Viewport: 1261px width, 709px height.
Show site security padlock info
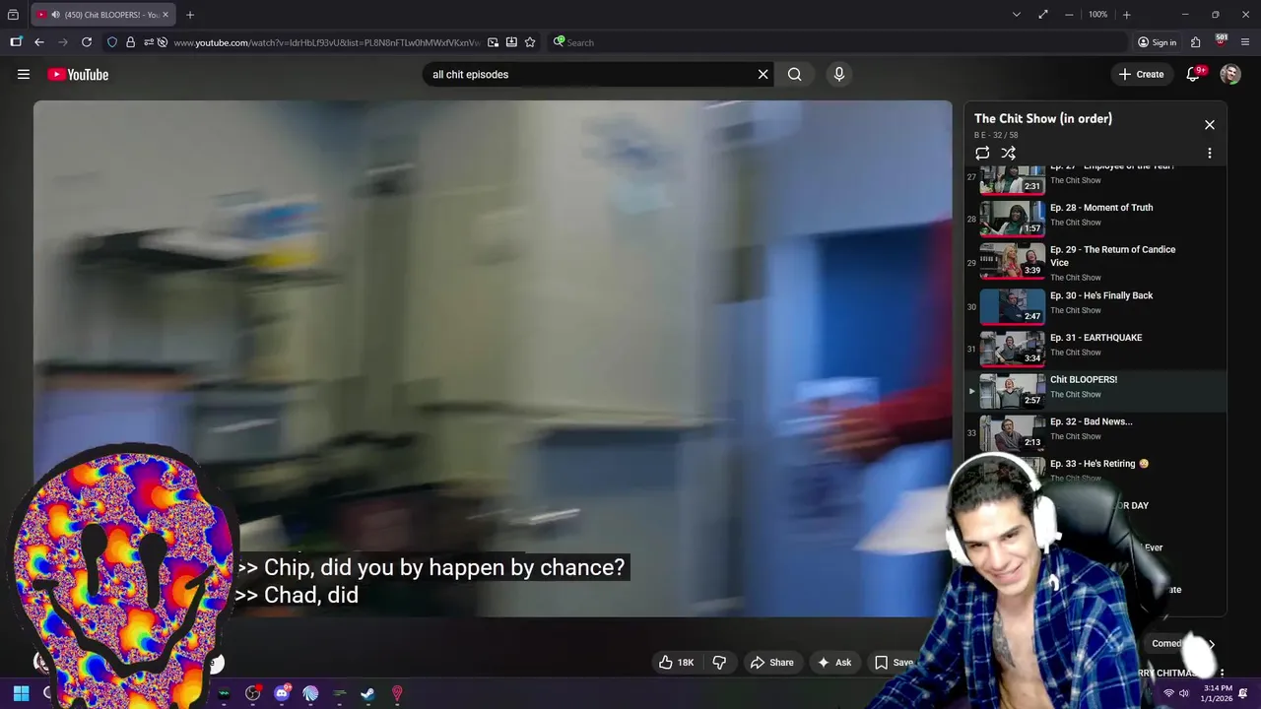pos(130,42)
